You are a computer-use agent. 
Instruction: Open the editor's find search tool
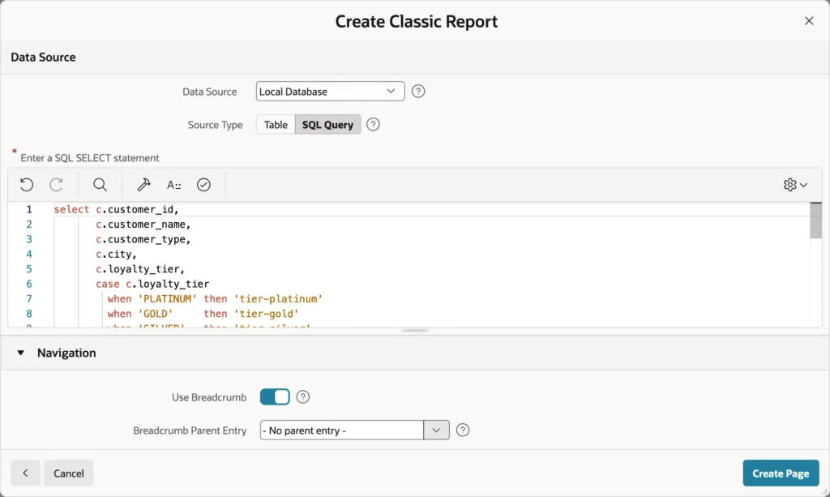tap(100, 185)
